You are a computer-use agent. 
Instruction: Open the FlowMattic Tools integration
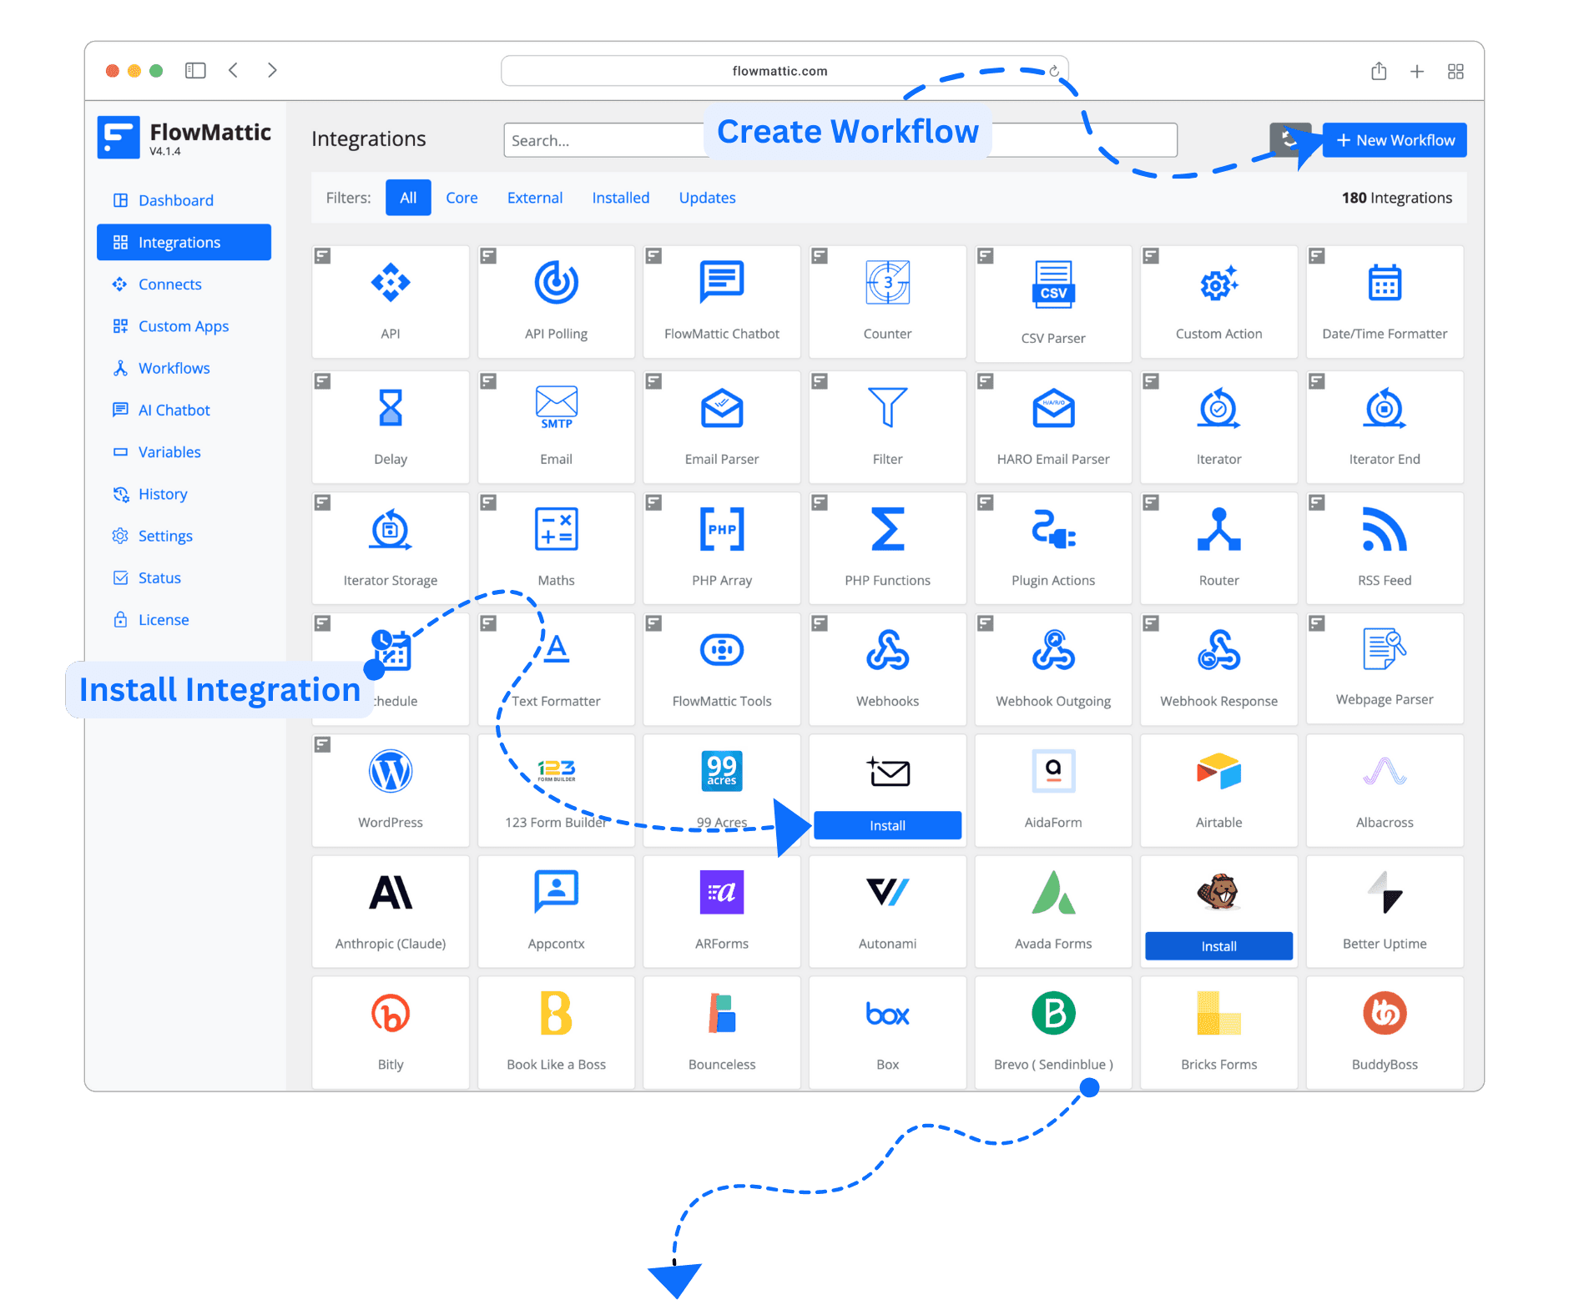click(722, 670)
